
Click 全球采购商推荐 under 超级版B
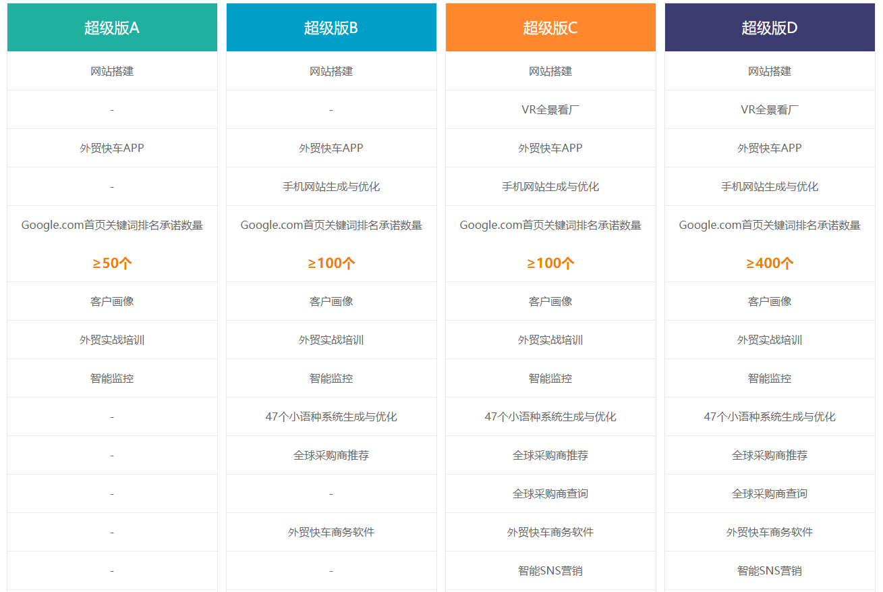[x=331, y=455]
